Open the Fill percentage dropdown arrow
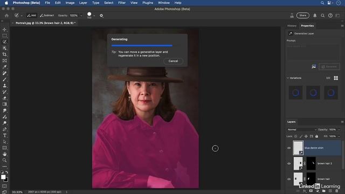Viewport: 345px width, 194px height. click(x=339, y=136)
